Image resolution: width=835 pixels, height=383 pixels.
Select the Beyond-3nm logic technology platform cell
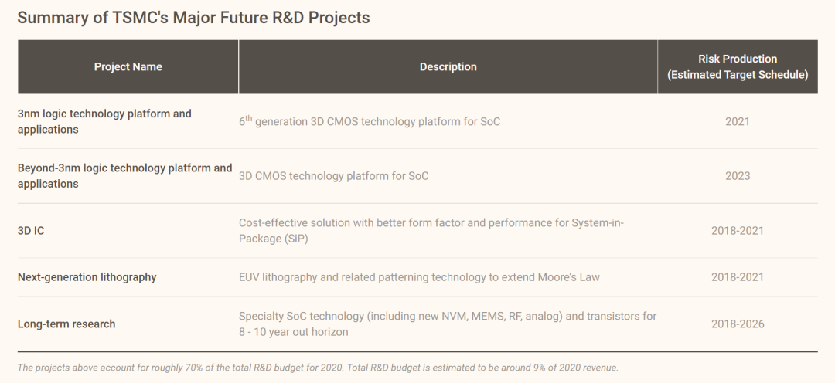point(124,175)
